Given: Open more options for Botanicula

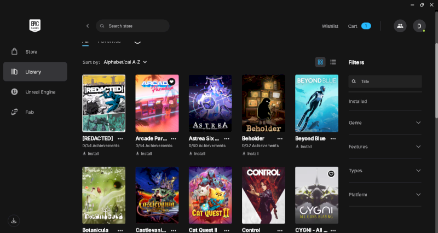Looking at the screenshot, I should [x=120, y=230].
